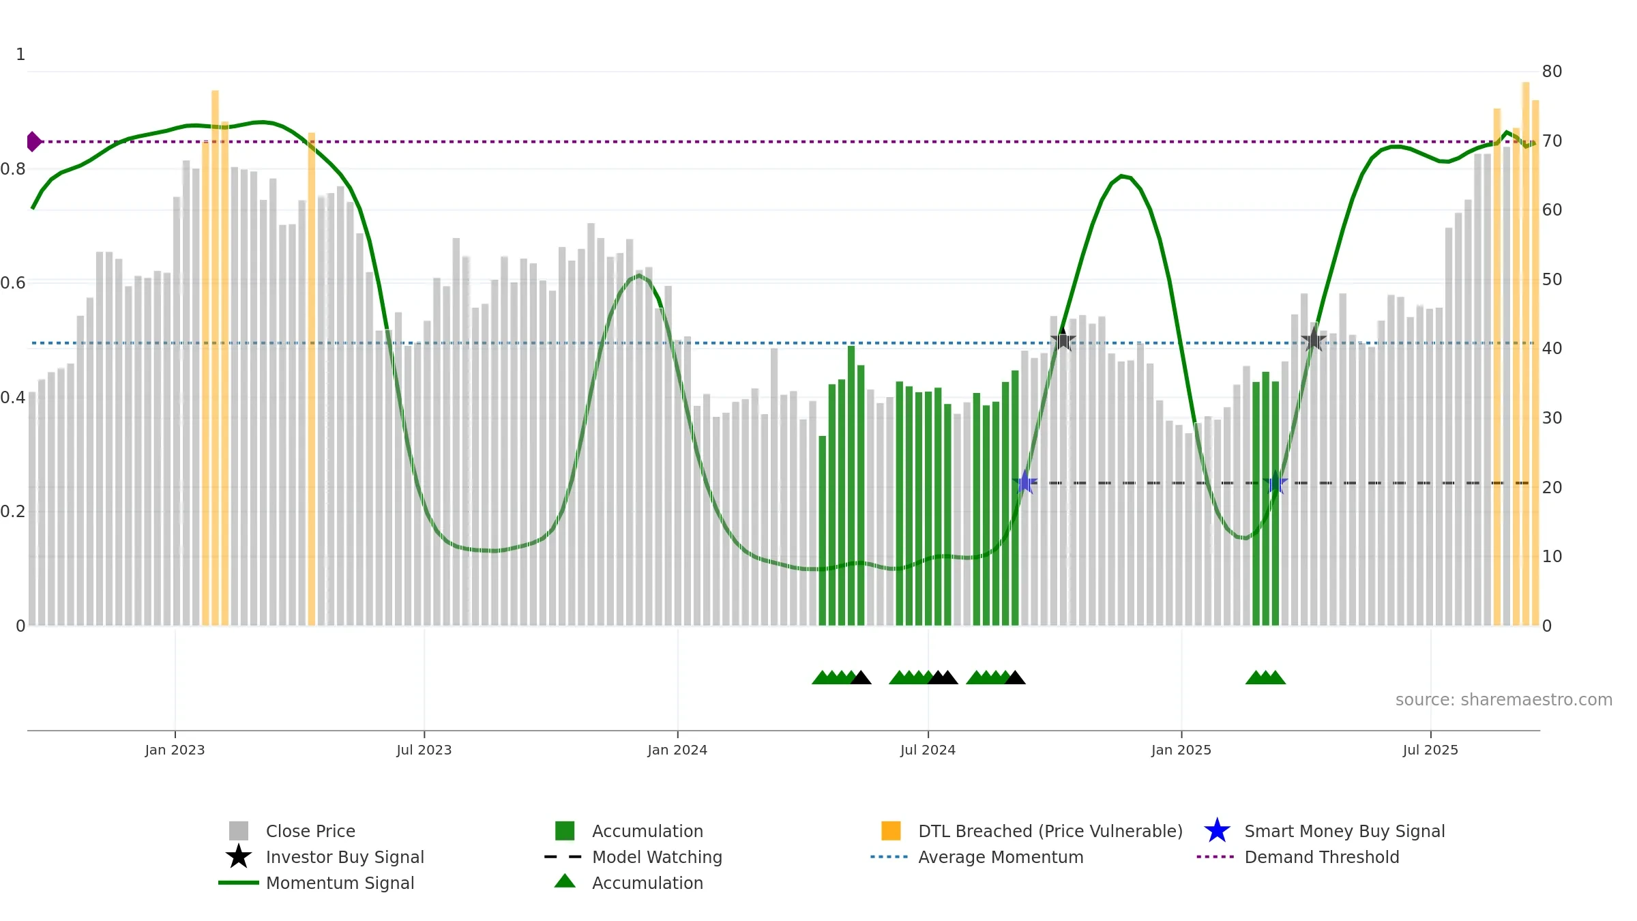Select the black star near April 2025
The height and width of the screenshot is (921, 1637).
pyautogui.click(x=1313, y=339)
